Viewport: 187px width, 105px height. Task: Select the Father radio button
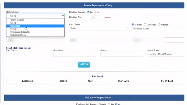[x=133, y=24]
